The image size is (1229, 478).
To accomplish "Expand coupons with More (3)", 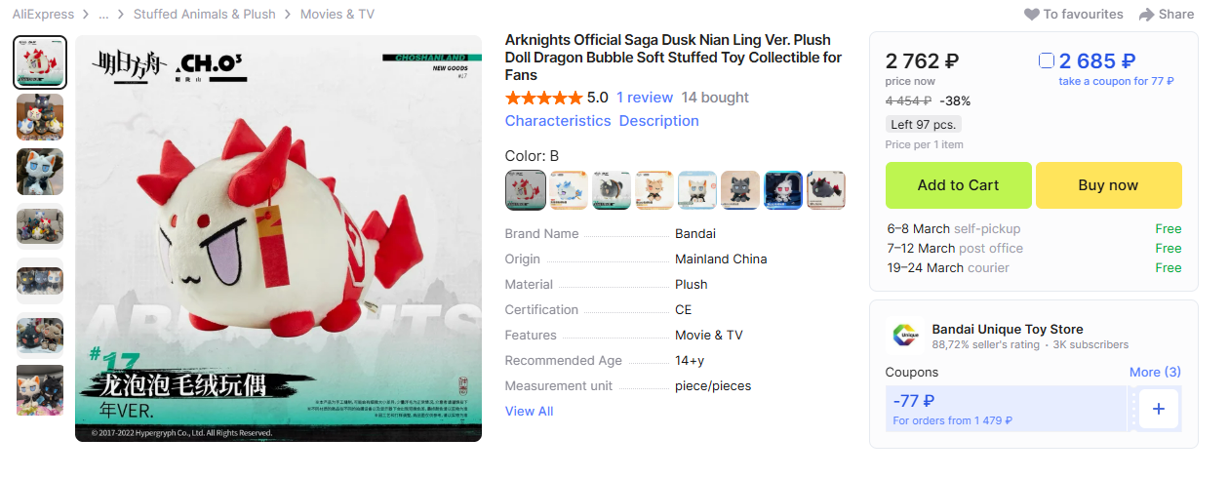I will (x=1155, y=372).
